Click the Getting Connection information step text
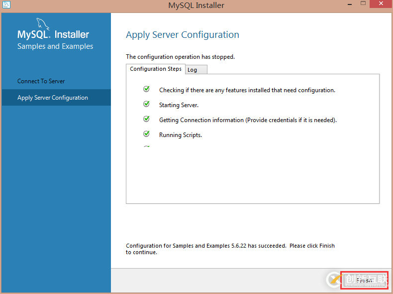Image resolution: width=393 pixels, height=294 pixels. click(248, 120)
